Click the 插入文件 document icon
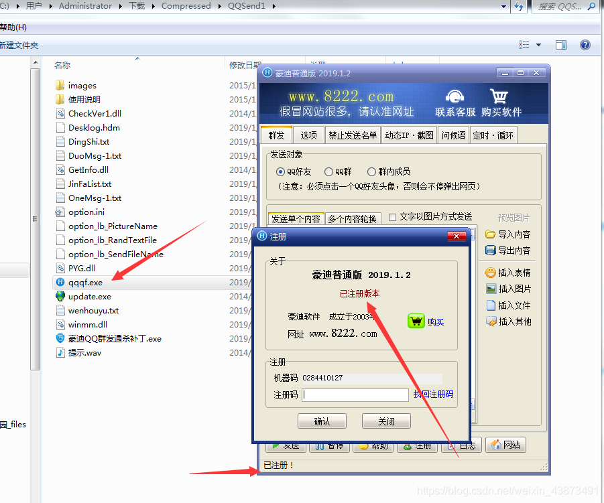604x503 pixels. coord(491,305)
